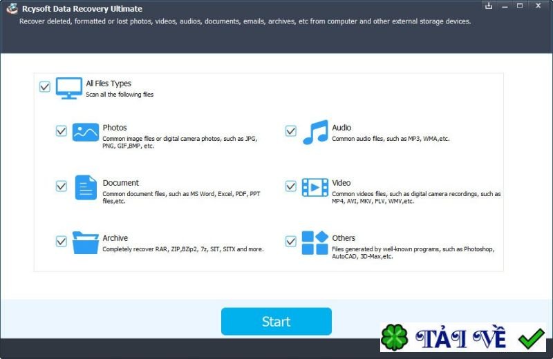Image resolution: width=553 pixels, height=359 pixels.
Task: Click 'Common image files or digital camera' description
Action: [180, 142]
